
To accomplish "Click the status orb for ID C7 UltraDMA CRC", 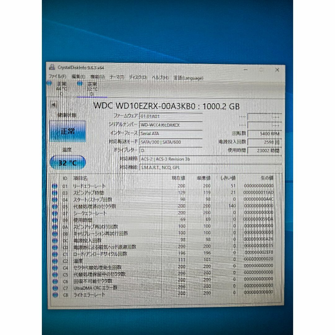I will pos(55,288).
